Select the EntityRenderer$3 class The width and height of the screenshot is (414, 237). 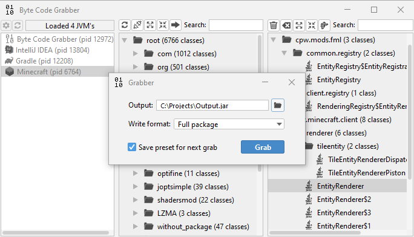coord(338,212)
